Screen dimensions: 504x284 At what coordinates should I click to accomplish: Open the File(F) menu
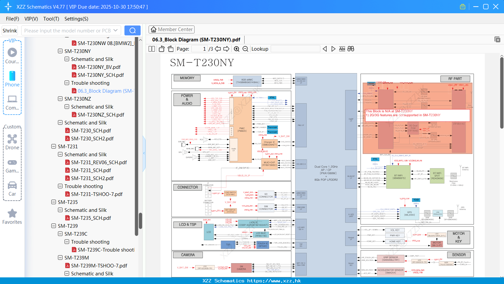[x=13, y=19]
